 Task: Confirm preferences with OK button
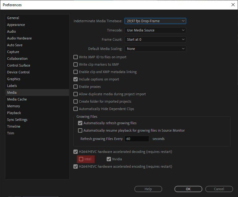click(188, 189)
